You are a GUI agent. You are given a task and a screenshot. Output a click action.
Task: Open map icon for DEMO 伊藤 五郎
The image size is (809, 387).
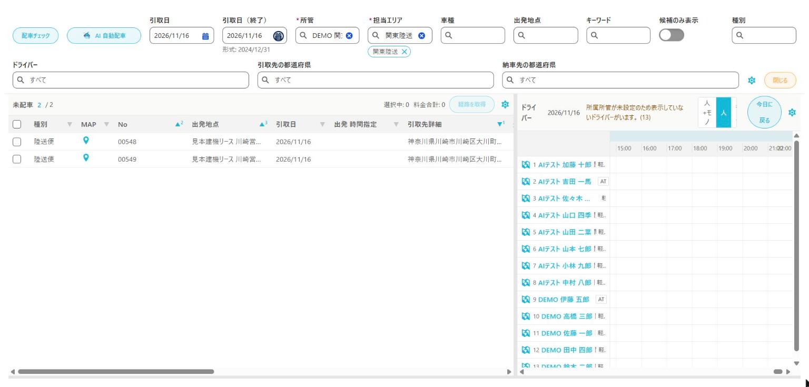tap(525, 300)
